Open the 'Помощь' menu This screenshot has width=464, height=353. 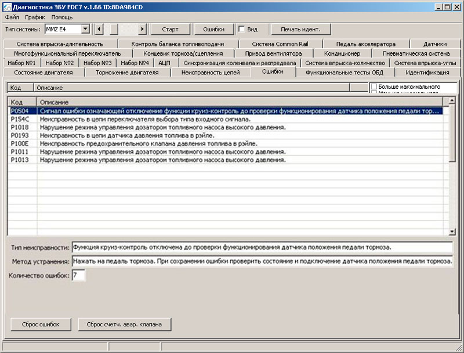[62, 17]
